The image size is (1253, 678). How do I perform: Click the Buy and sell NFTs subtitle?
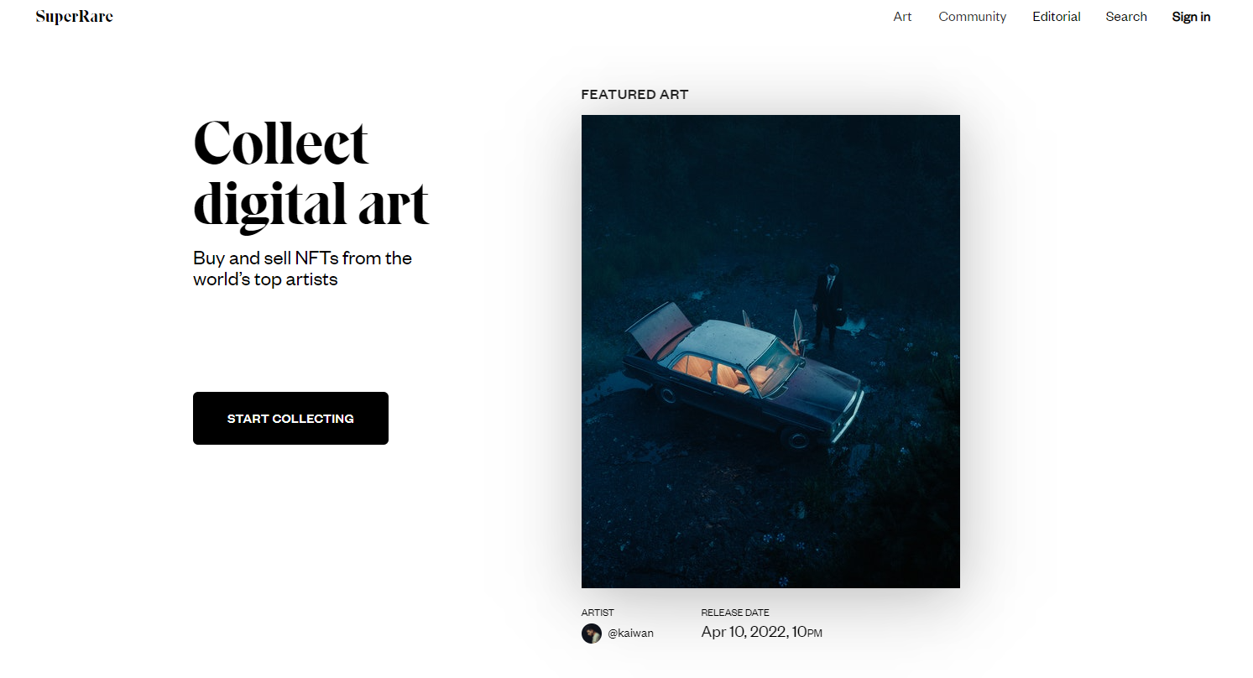(302, 269)
